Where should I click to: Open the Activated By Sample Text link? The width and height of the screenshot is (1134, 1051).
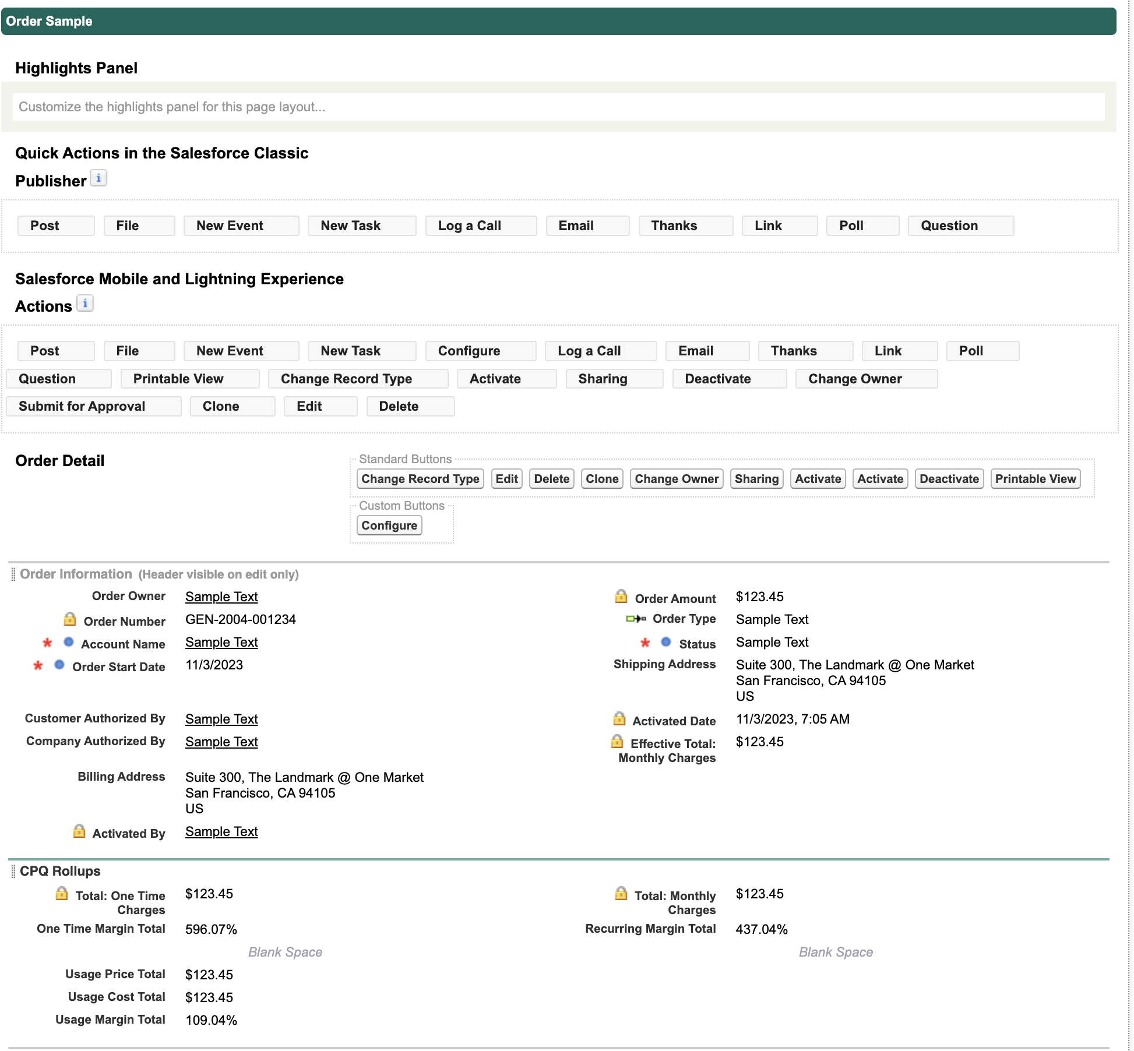[x=221, y=831]
